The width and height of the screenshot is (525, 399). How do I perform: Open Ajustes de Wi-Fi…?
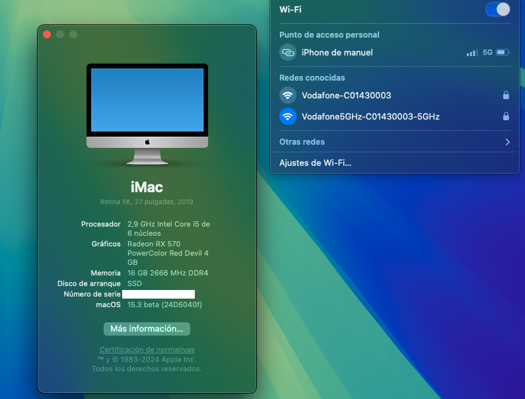(x=316, y=163)
